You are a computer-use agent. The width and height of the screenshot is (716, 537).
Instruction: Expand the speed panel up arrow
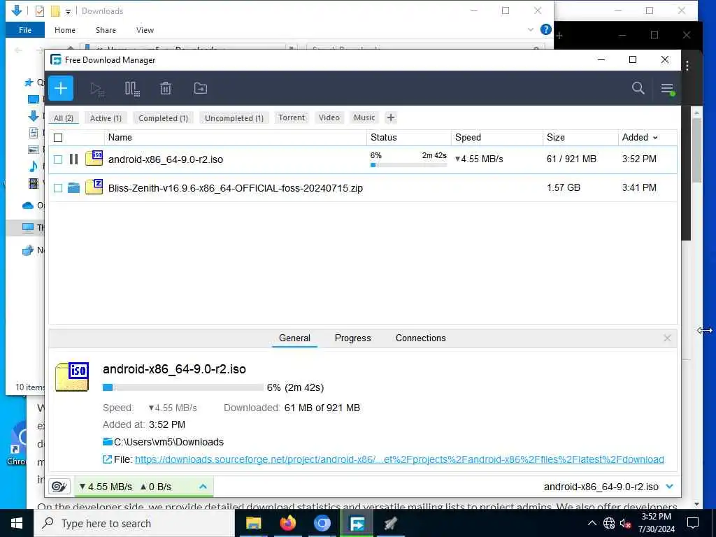[x=203, y=487]
